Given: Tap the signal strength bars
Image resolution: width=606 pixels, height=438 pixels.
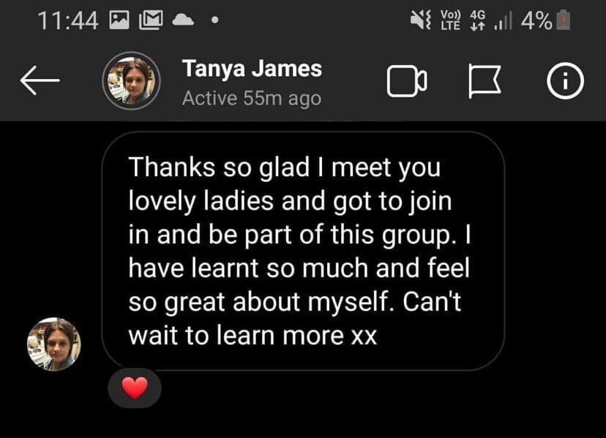Looking at the screenshot, I should [x=503, y=20].
